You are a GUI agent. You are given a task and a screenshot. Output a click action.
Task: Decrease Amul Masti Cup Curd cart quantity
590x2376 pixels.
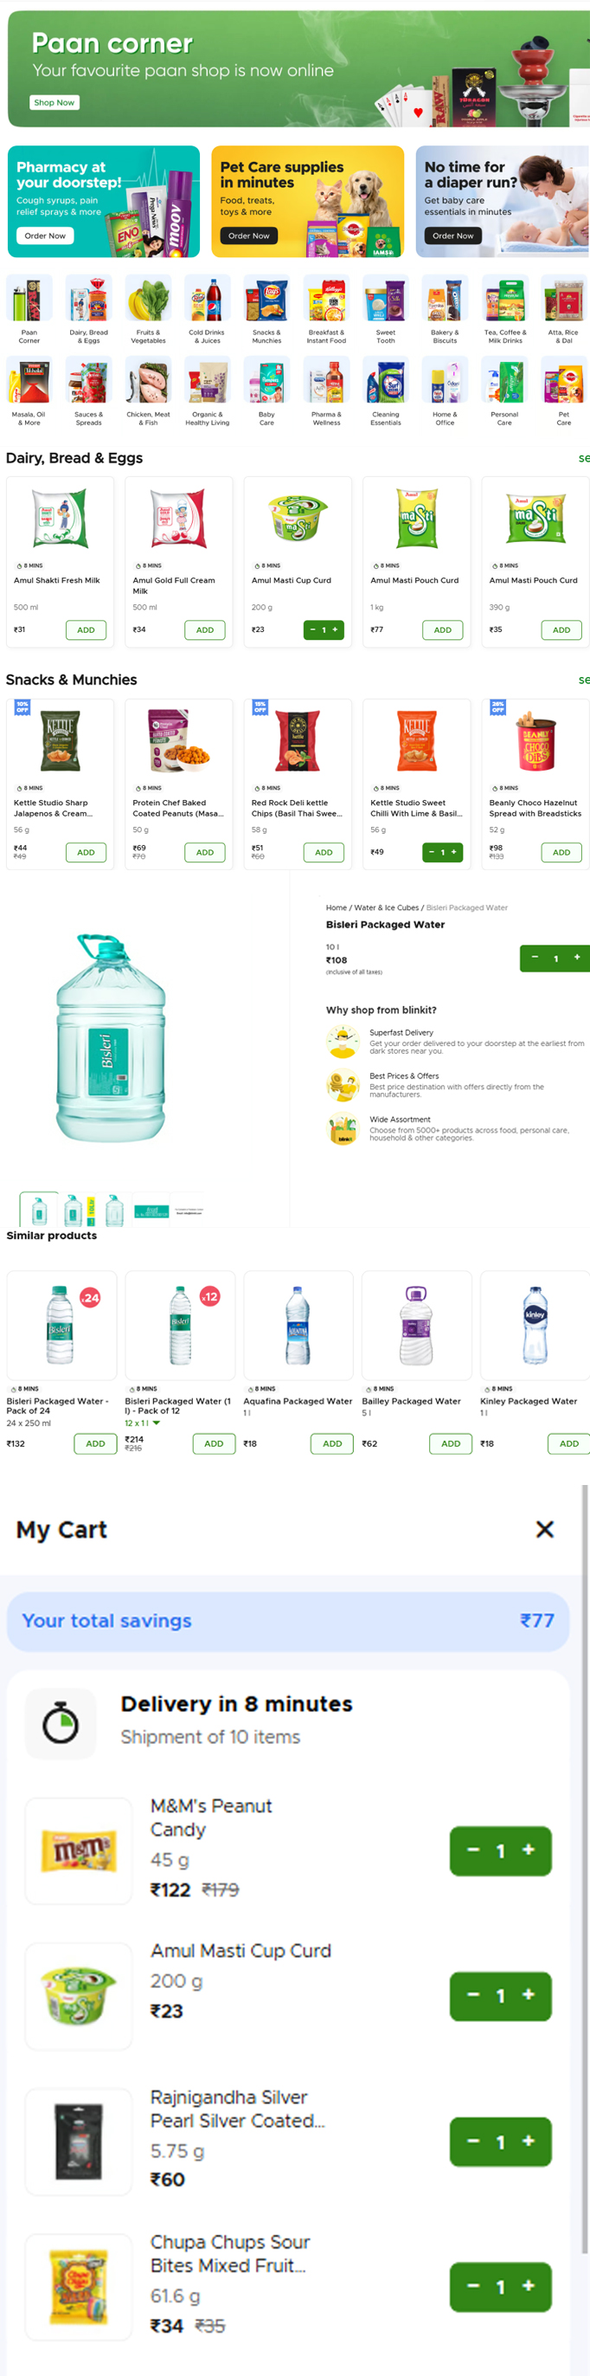click(474, 1994)
